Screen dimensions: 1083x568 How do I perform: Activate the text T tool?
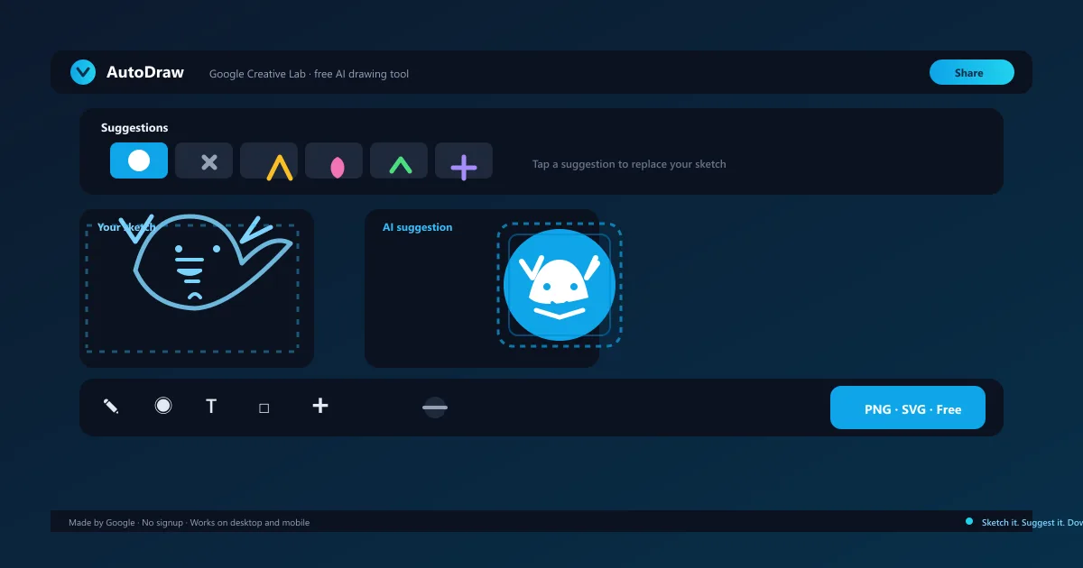(x=211, y=407)
